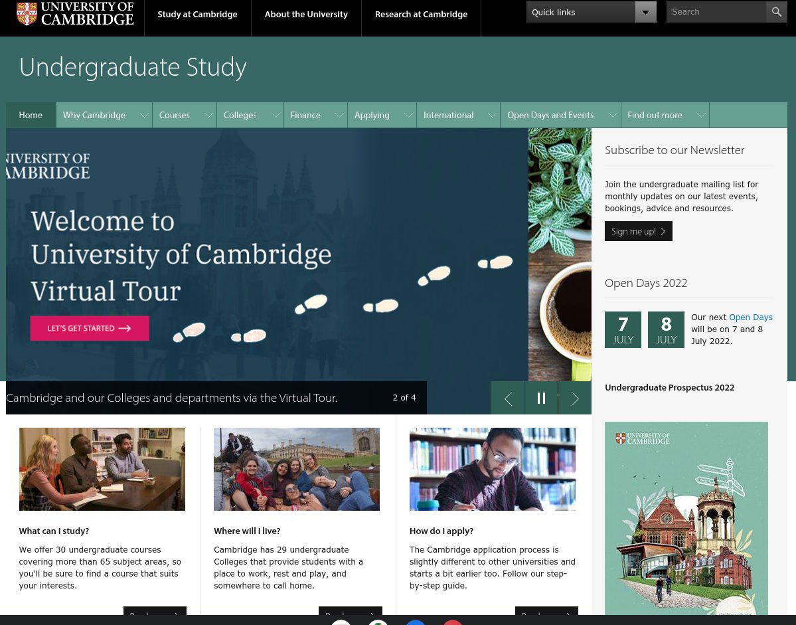Go to Research at Cambridge
796x625 pixels.
click(421, 14)
